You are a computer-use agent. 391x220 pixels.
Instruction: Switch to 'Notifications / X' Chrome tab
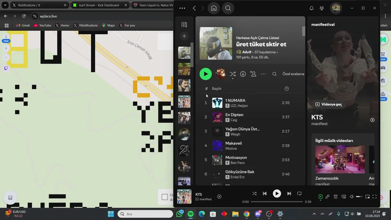[x=39, y=5]
